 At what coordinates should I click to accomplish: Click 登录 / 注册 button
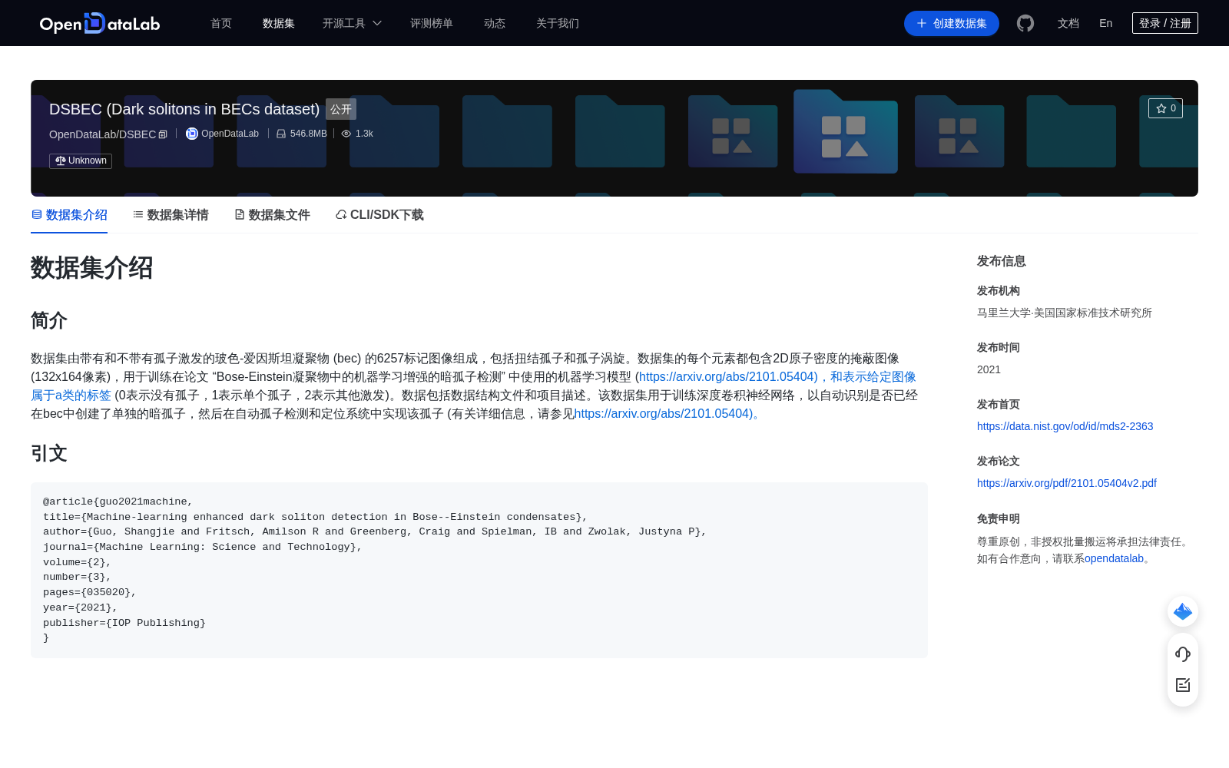[1165, 23]
